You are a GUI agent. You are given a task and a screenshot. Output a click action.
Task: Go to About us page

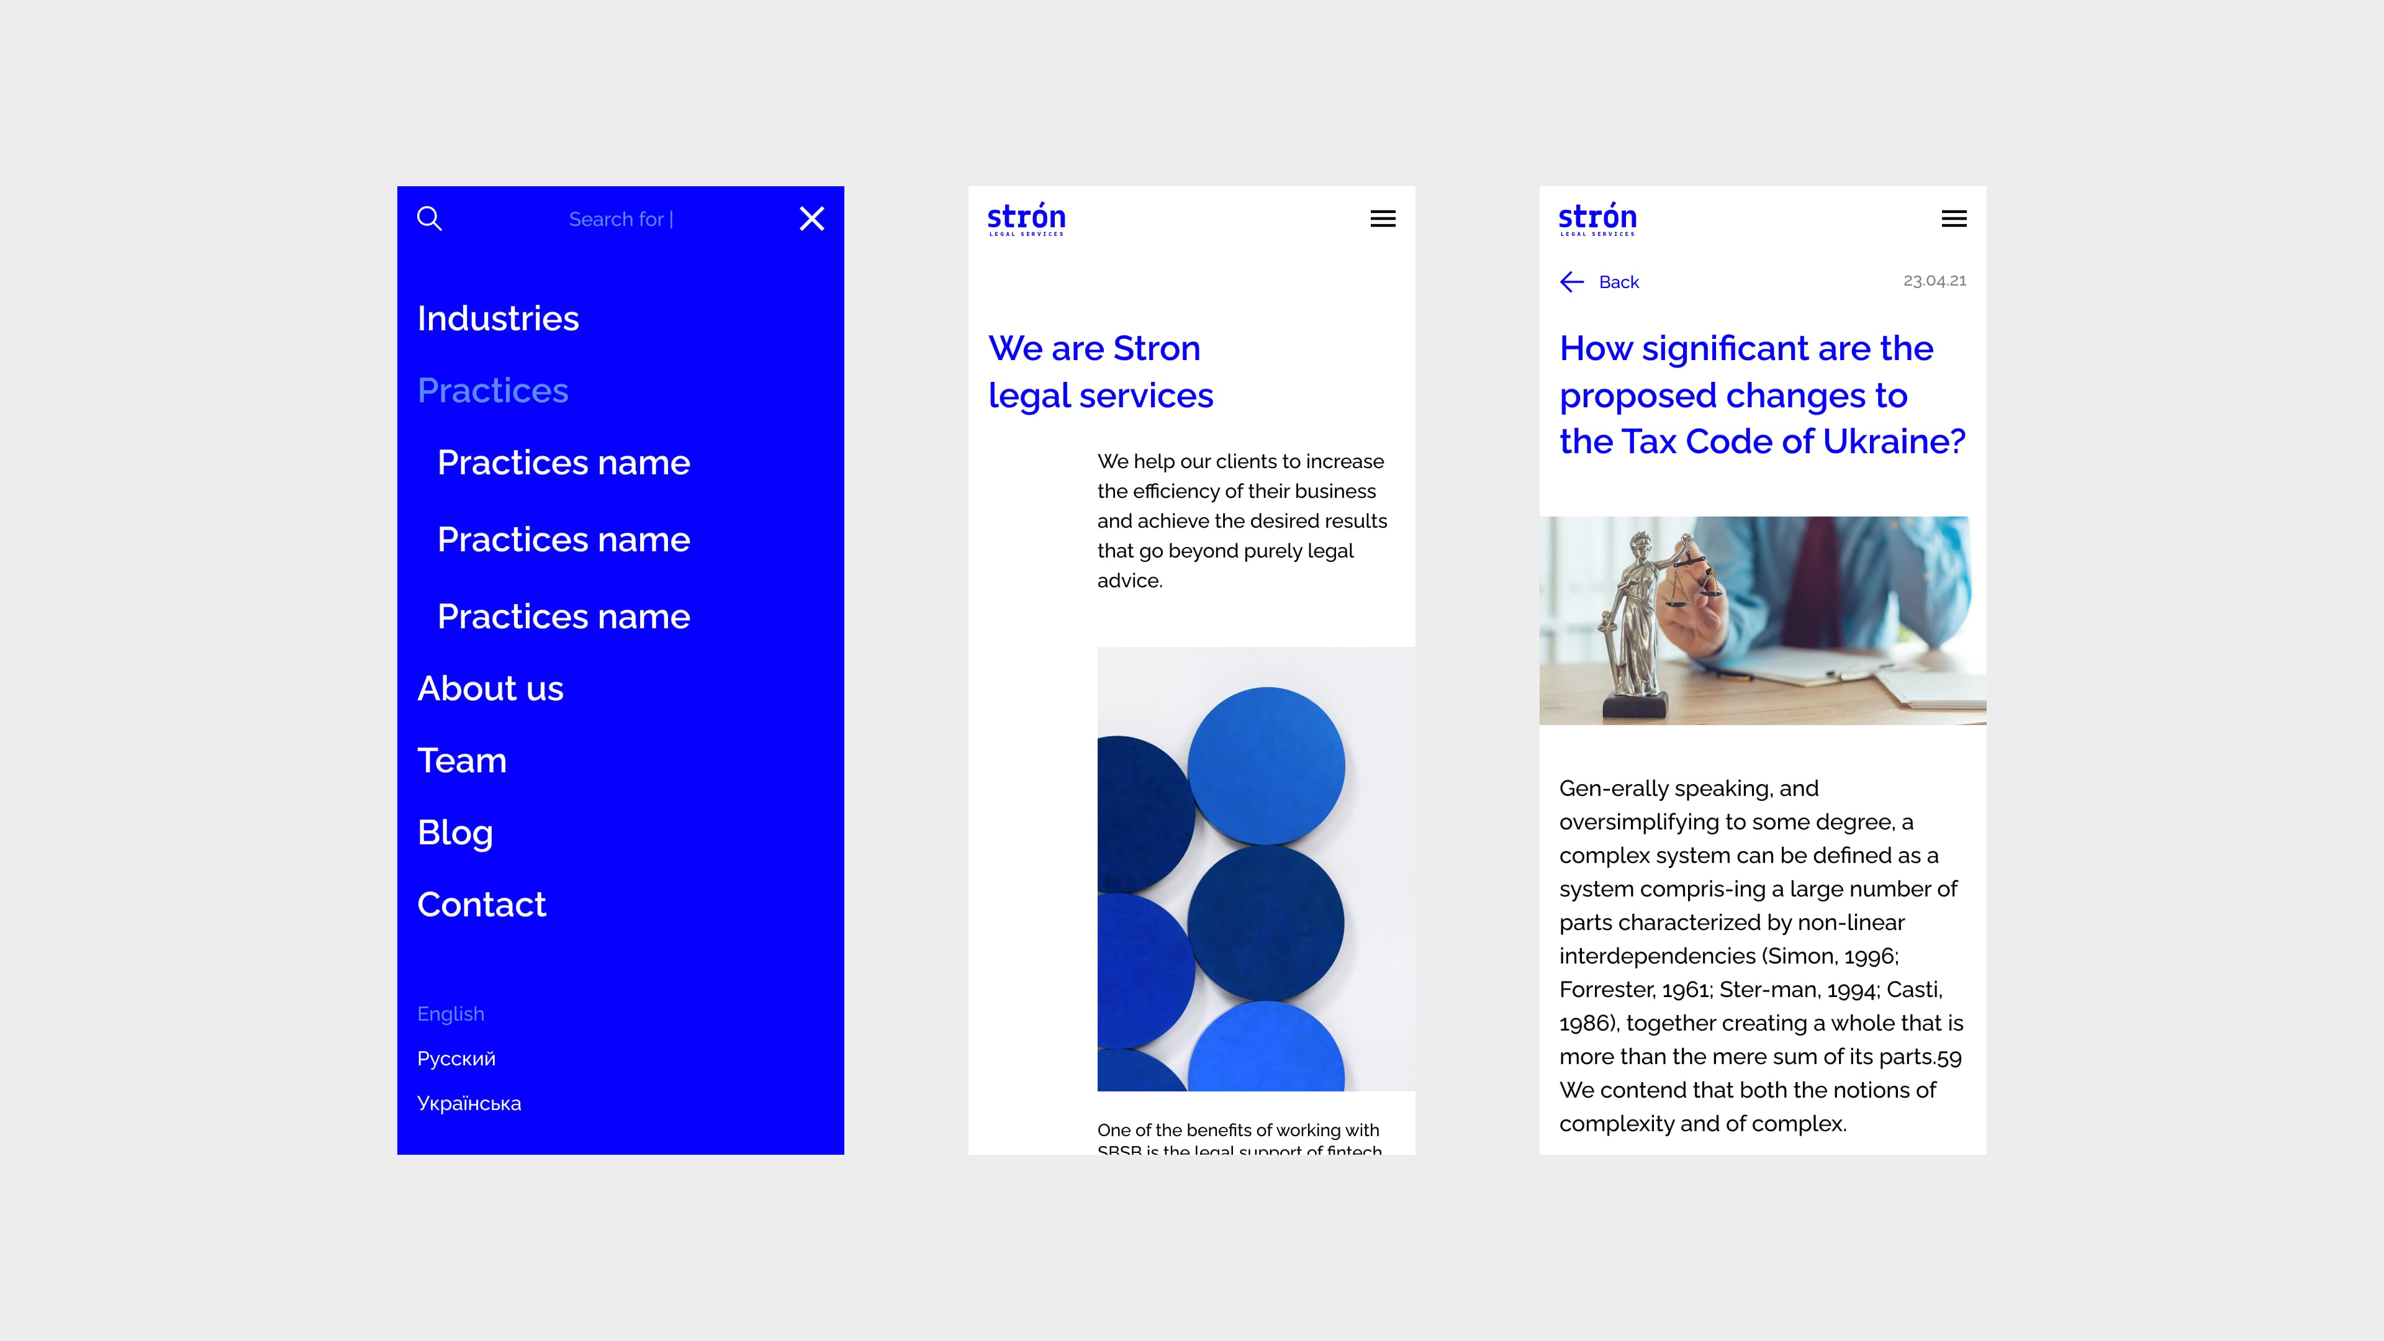[x=490, y=689]
